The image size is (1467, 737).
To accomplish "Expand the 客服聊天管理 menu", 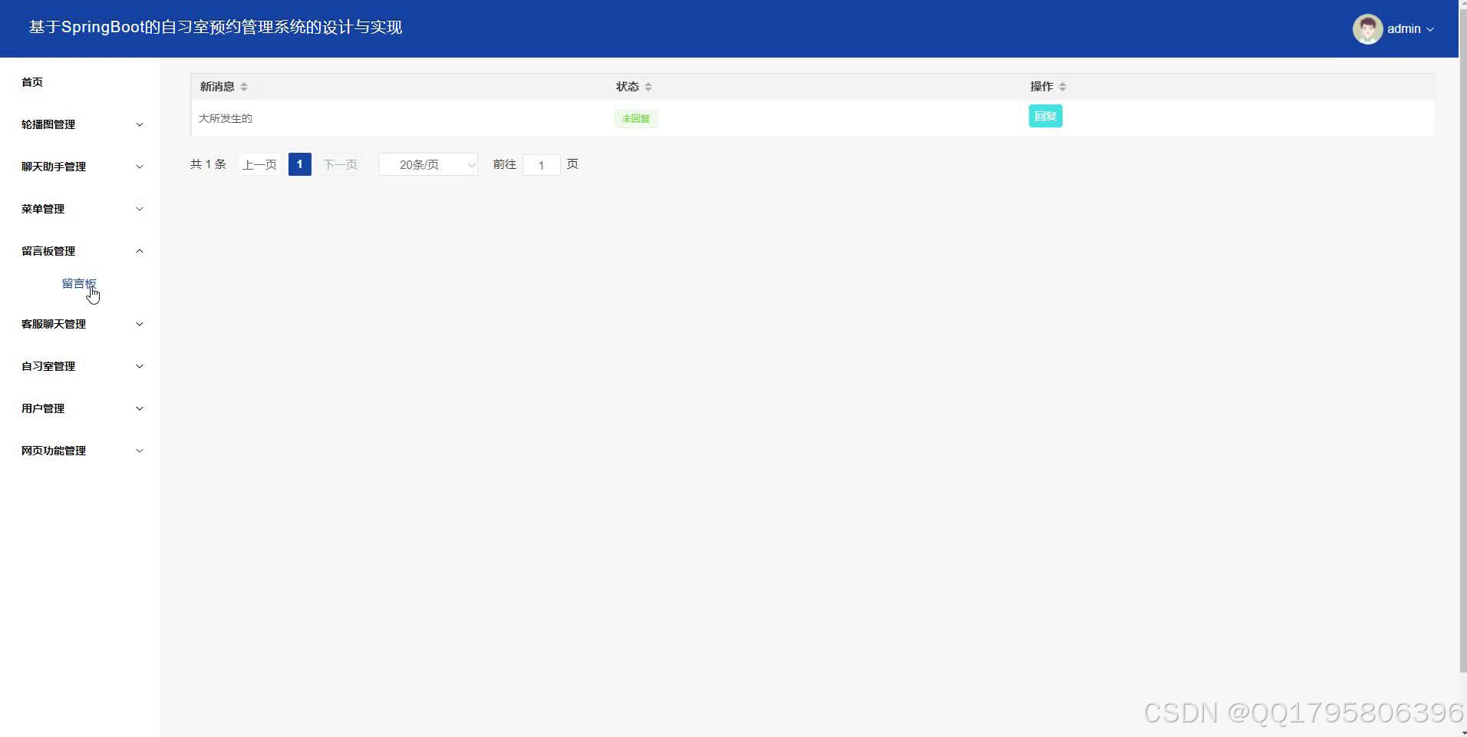I will (80, 323).
